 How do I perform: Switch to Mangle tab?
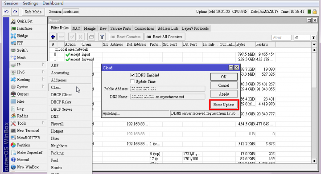(x=90, y=28)
